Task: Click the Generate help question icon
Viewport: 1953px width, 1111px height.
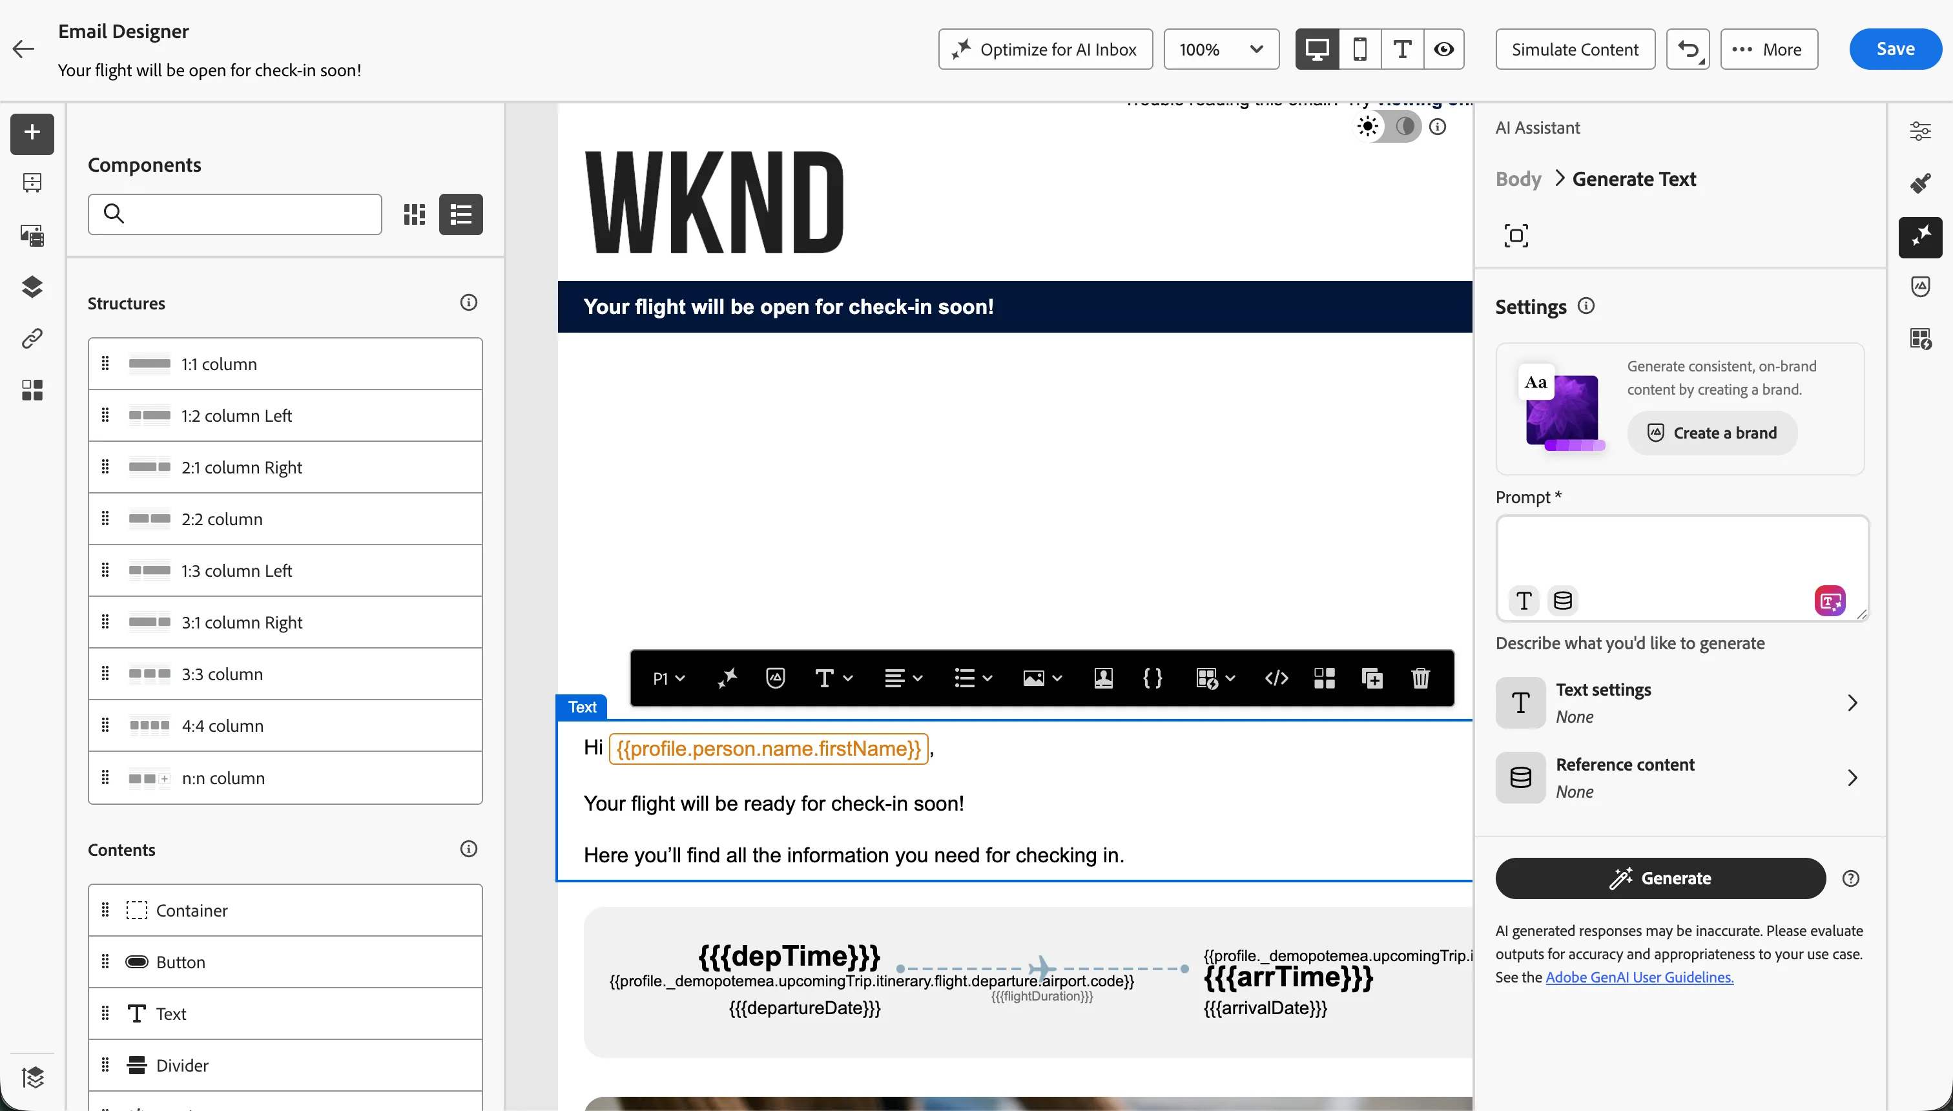Action: coord(1850,879)
